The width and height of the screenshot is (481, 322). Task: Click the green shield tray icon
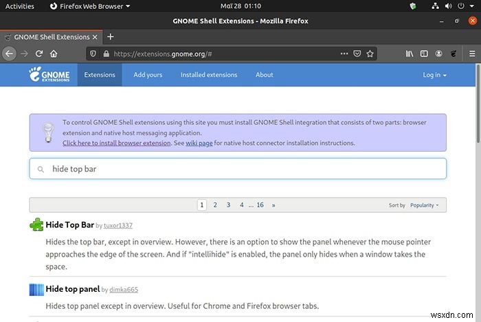413,5
